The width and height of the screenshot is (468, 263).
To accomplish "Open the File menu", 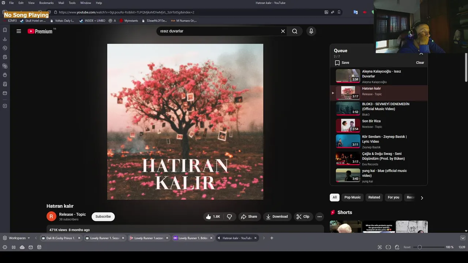I will [11, 3].
